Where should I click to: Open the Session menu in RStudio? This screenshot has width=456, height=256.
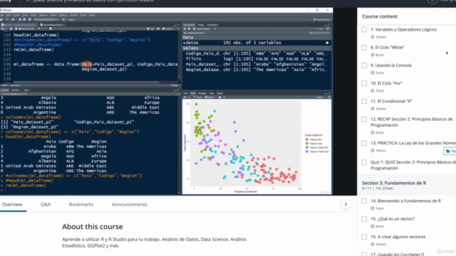coord(43,15)
